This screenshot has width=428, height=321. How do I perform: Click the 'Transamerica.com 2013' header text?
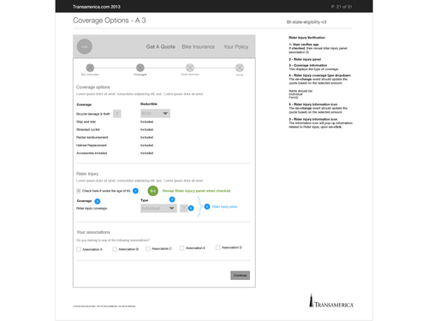(97, 7)
